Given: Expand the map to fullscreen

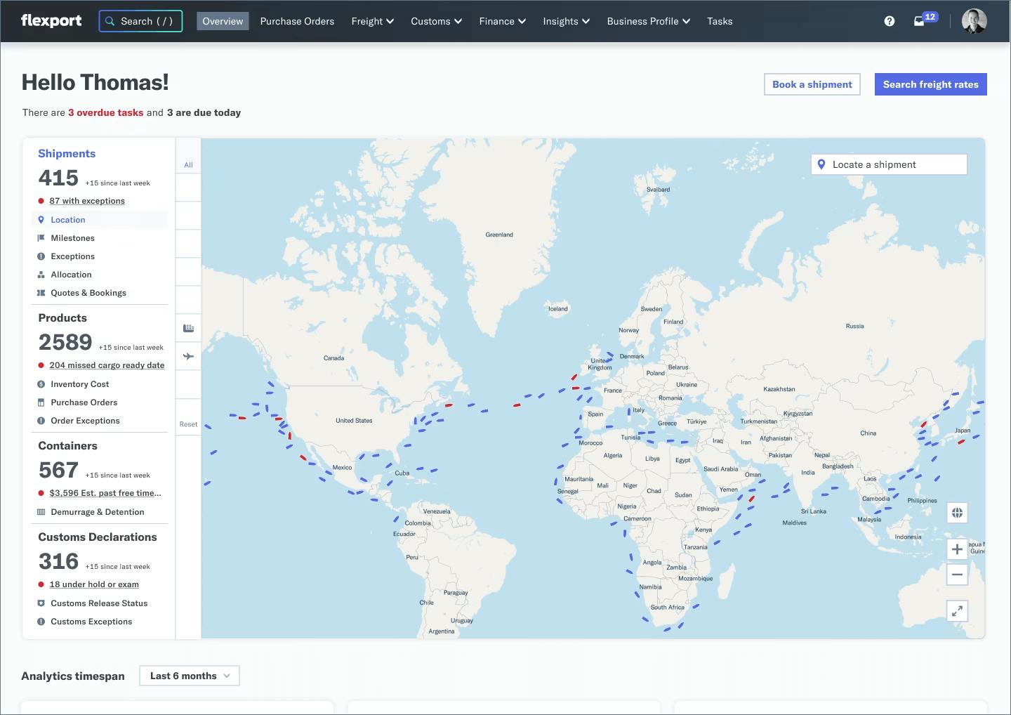Looking at the screenshot, I should pos(957,610).
